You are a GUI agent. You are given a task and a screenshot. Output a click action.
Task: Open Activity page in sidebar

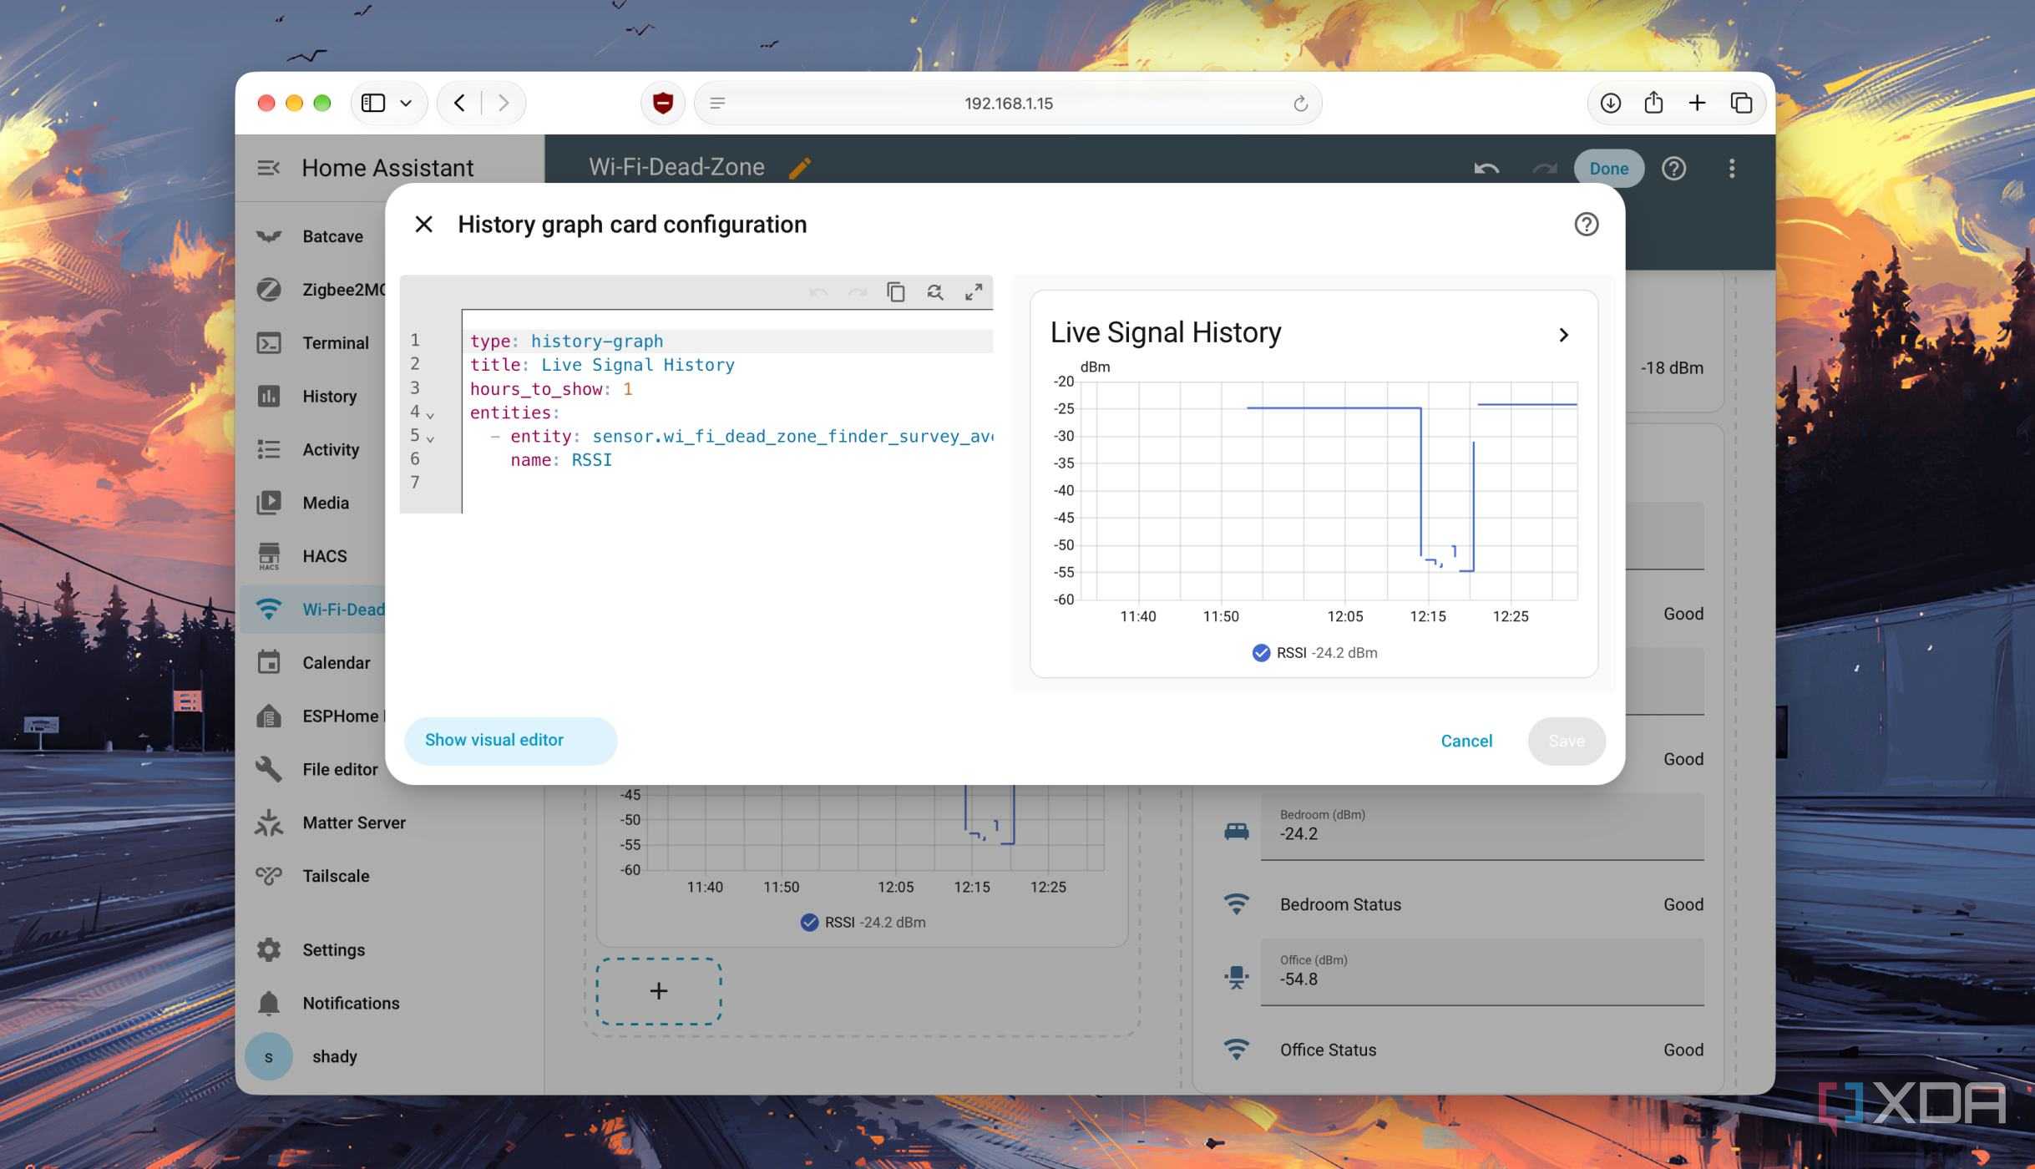point(312,449)
